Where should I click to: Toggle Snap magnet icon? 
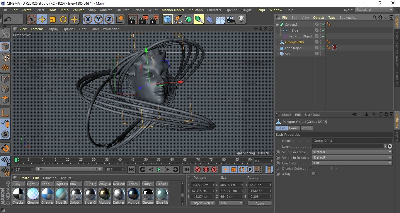[6, 147]
